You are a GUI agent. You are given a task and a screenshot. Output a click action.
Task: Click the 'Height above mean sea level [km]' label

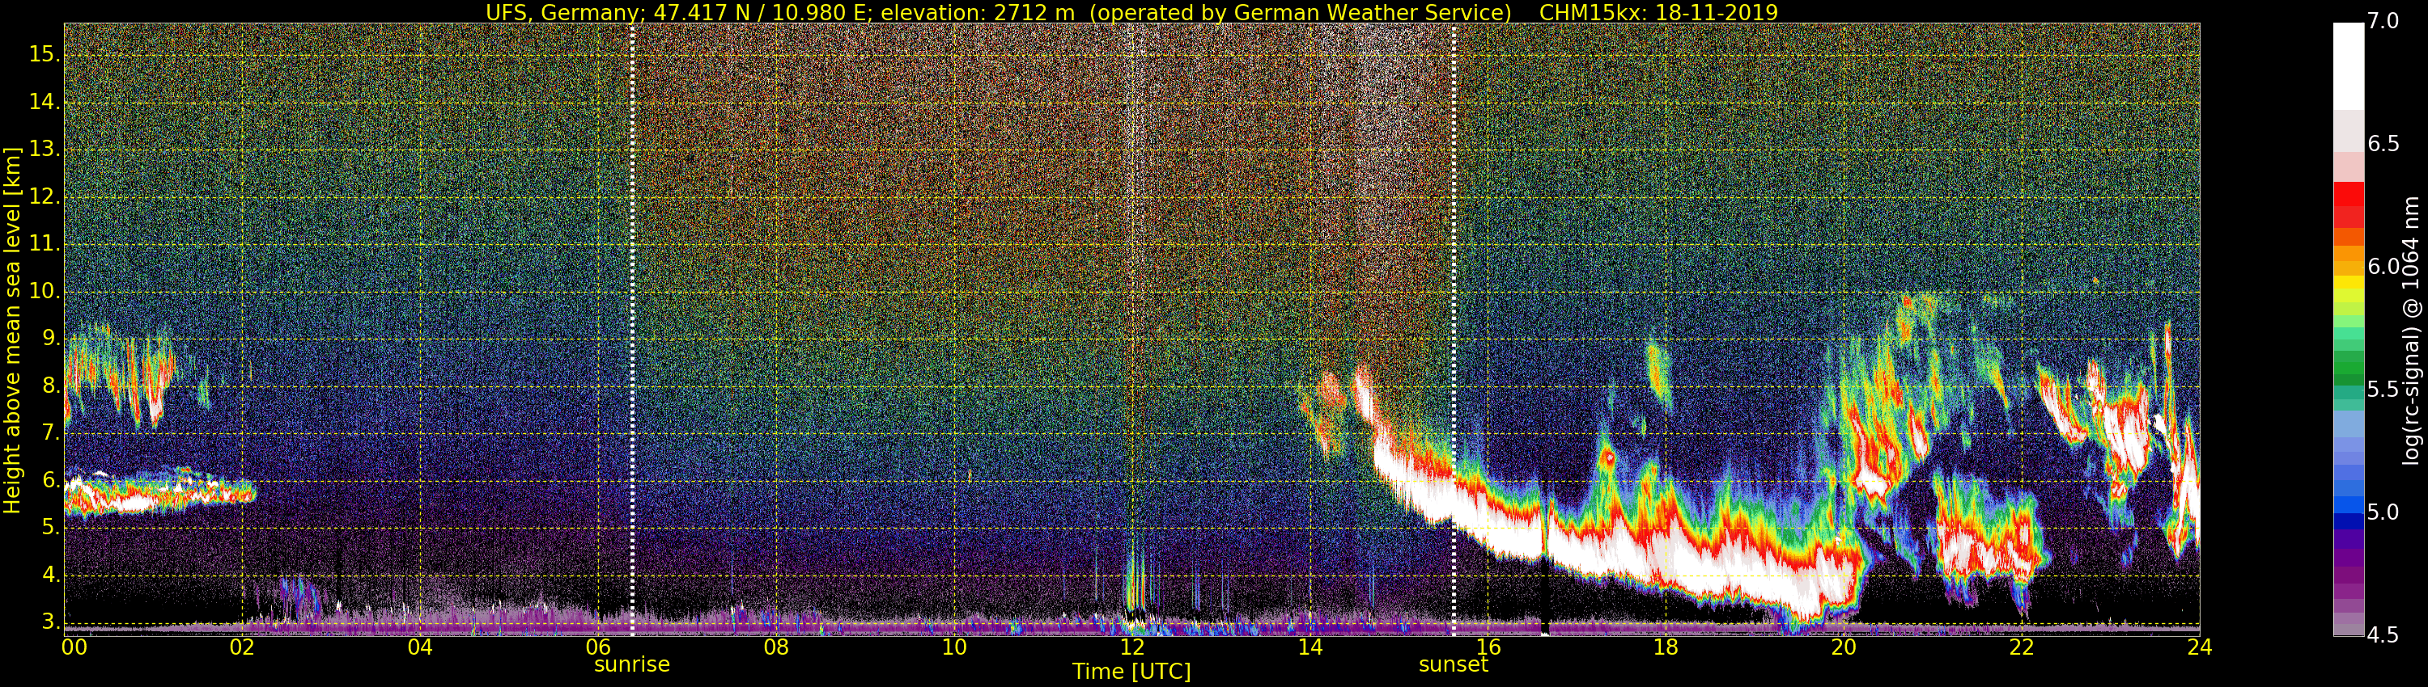(x=12, y=331)
